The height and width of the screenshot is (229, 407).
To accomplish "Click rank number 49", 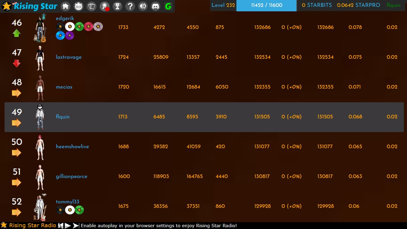I will point(17,112).
